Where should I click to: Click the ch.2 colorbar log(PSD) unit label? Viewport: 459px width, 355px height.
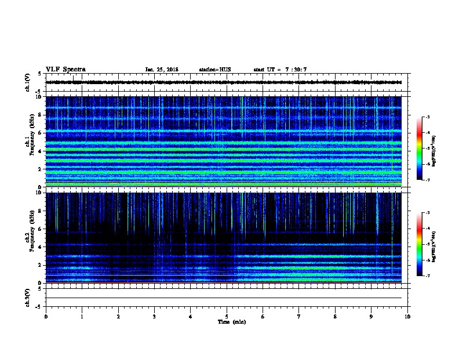click(x=434, y=247)
